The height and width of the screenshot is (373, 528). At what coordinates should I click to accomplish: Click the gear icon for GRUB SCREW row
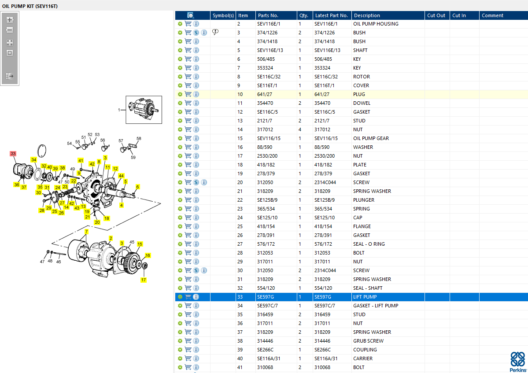tap(180, 341)
